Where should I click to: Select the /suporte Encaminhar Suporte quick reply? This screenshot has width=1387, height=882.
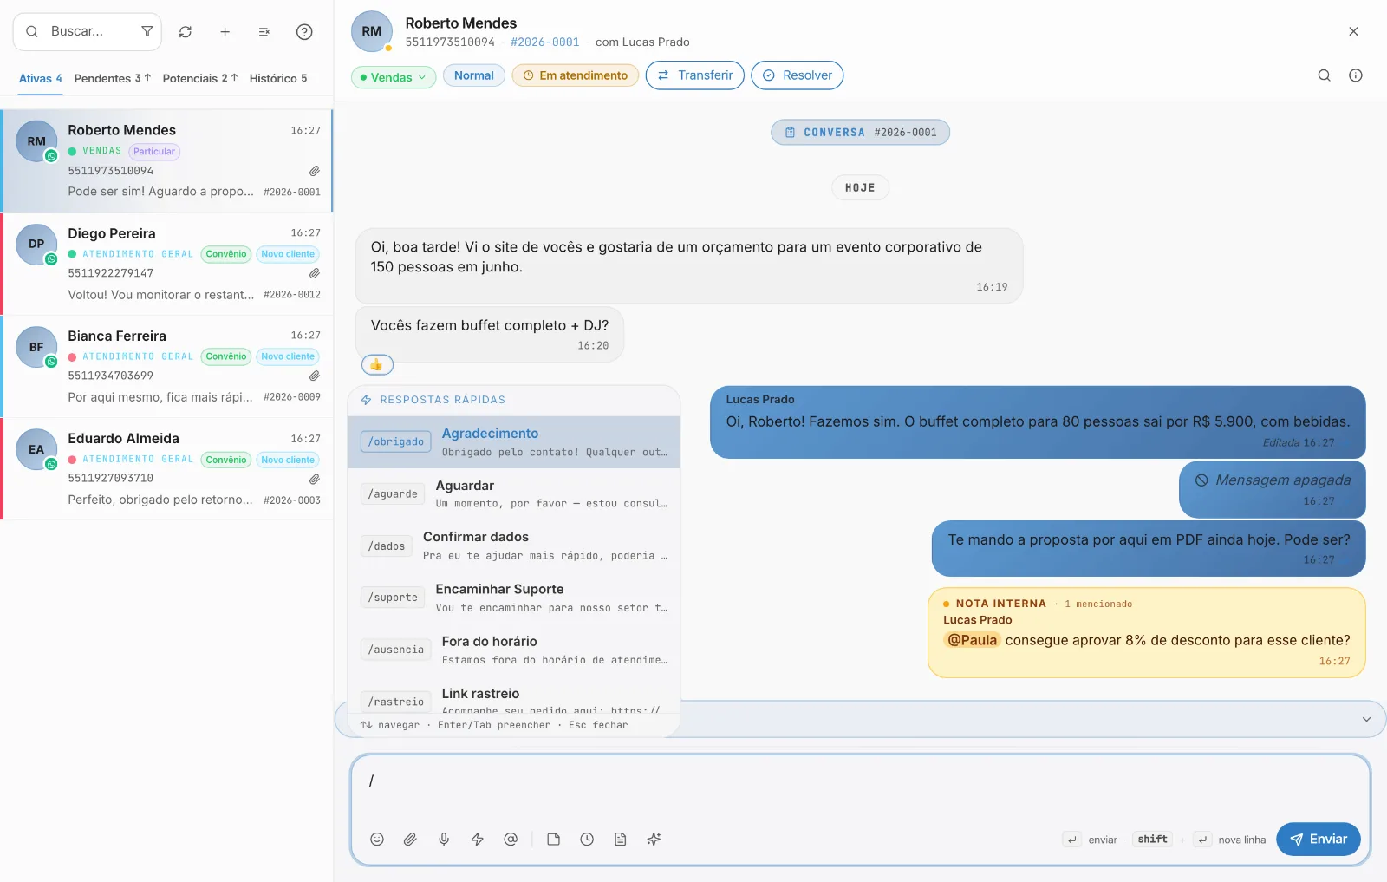tap(514, 598)
